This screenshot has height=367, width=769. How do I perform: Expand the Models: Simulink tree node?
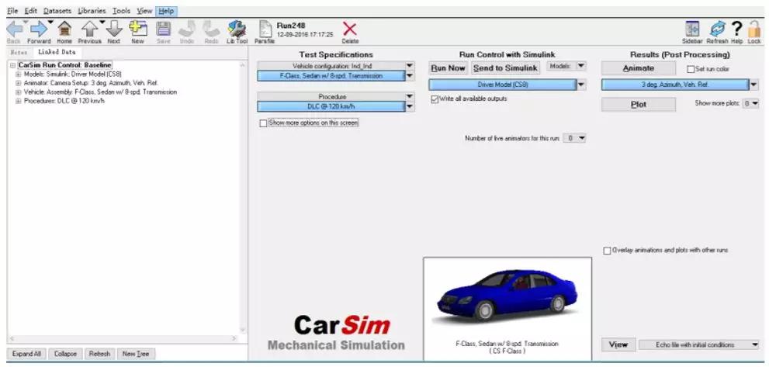[x=19, y=74]
